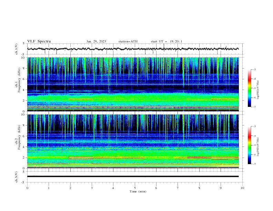Viewport: 273px width, 211px height.
Task: Click the ch.3 black voltage trace
Action: click(x=133, y=177)
